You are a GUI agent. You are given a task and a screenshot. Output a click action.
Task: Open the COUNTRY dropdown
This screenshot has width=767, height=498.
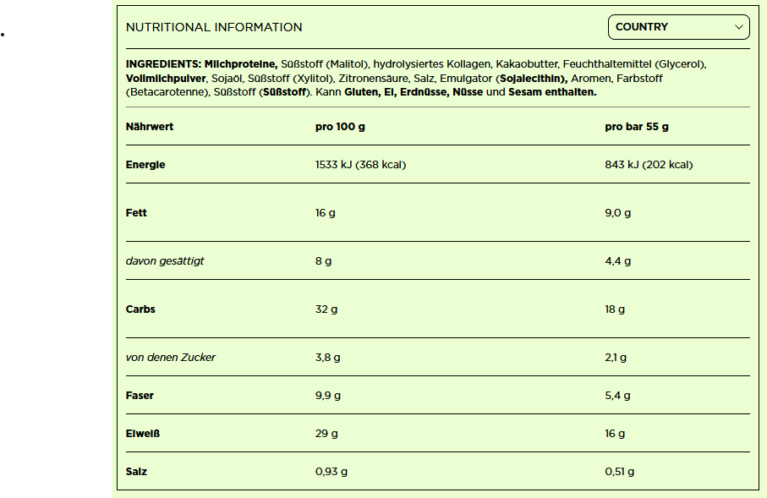point(678,27)
